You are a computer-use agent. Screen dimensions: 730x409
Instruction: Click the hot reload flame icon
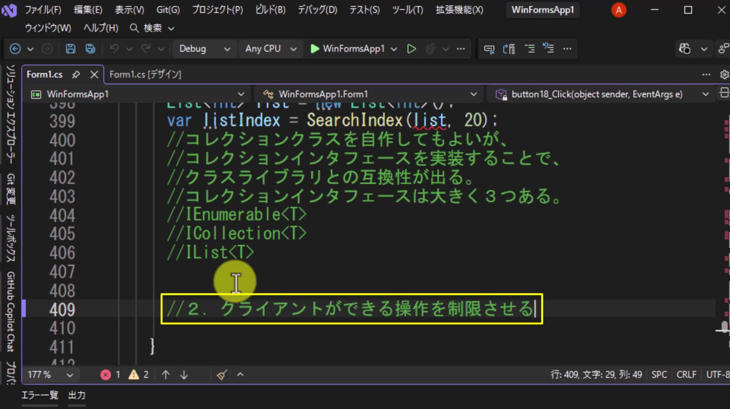pyautogui.click(x=430, y=49)
